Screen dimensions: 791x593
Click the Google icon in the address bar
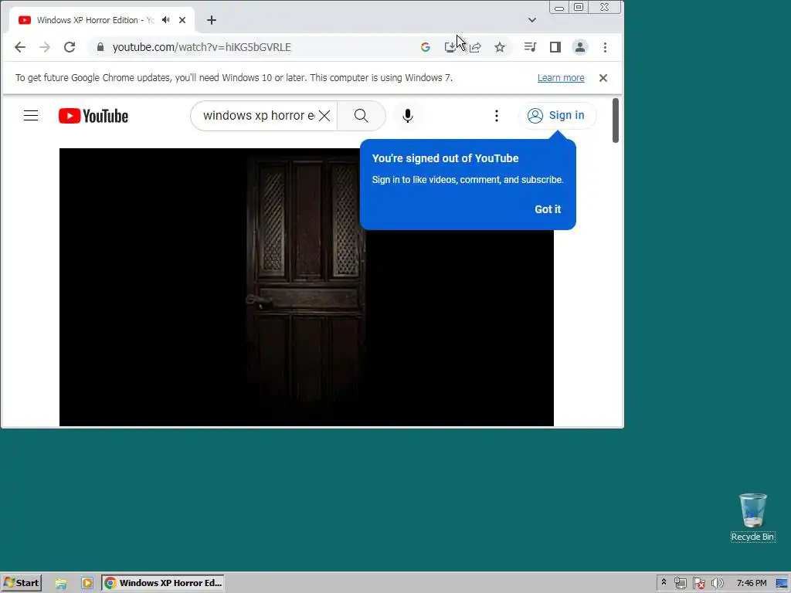coord(426,47)
